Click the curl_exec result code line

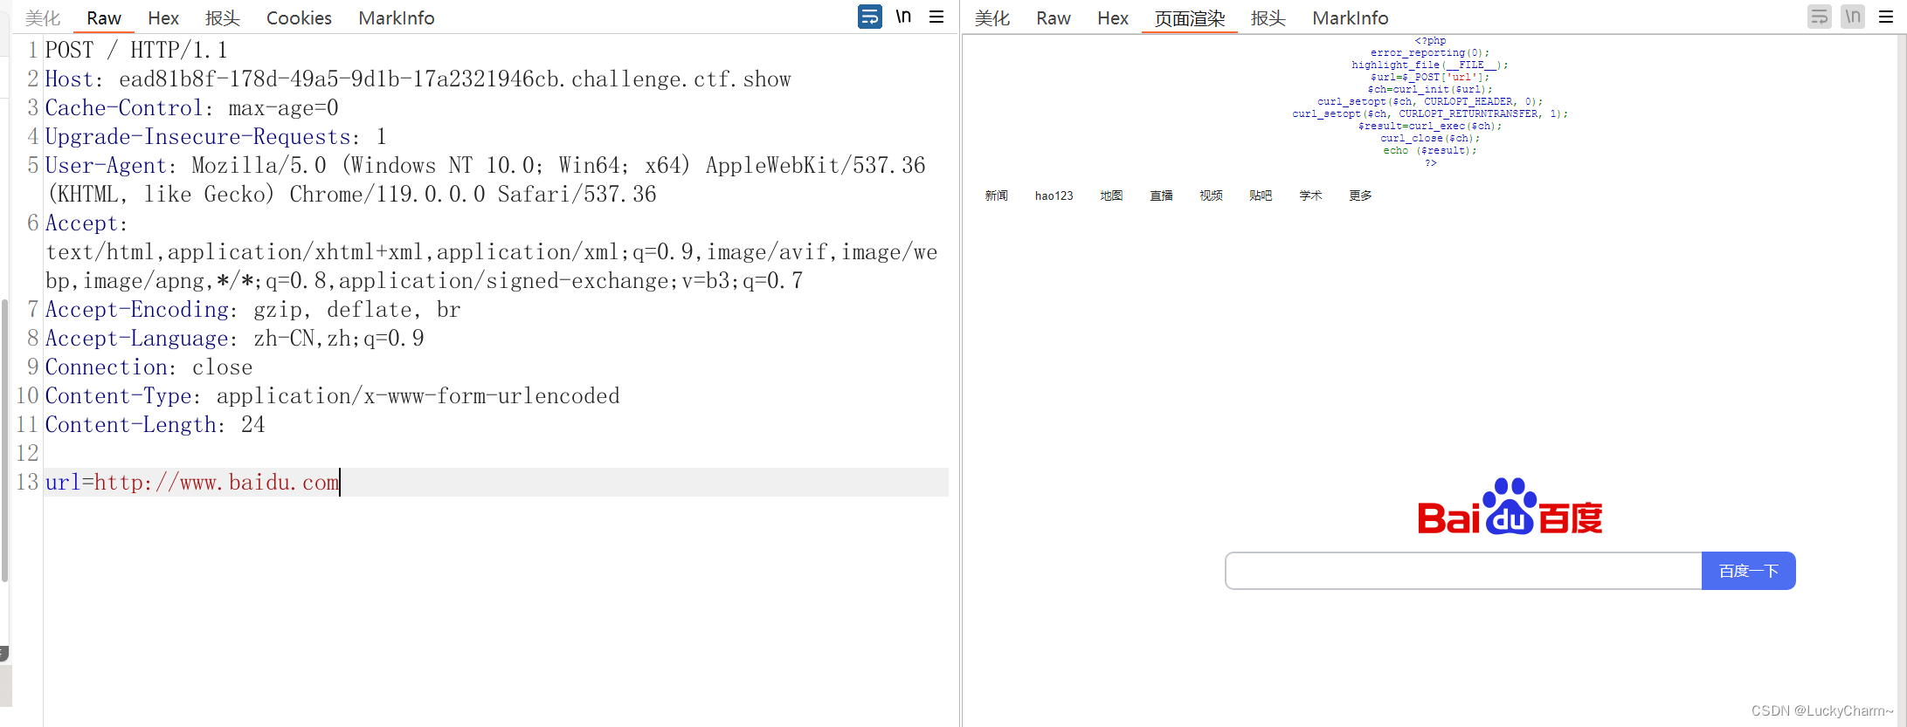pyautogui.click(x=1430, y=126)
